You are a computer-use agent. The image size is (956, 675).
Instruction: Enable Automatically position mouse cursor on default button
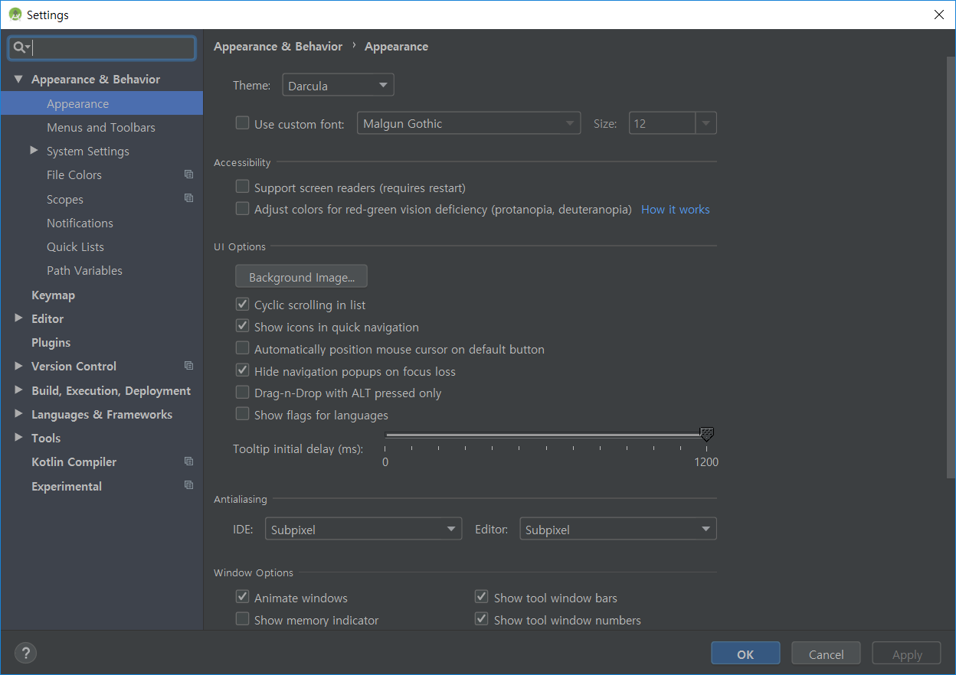242,348
